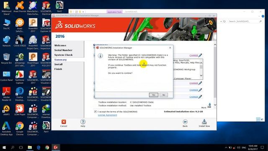Click the ENG language indicator
Viewport: 268px width, 151px height.
[x=244, y=147]
